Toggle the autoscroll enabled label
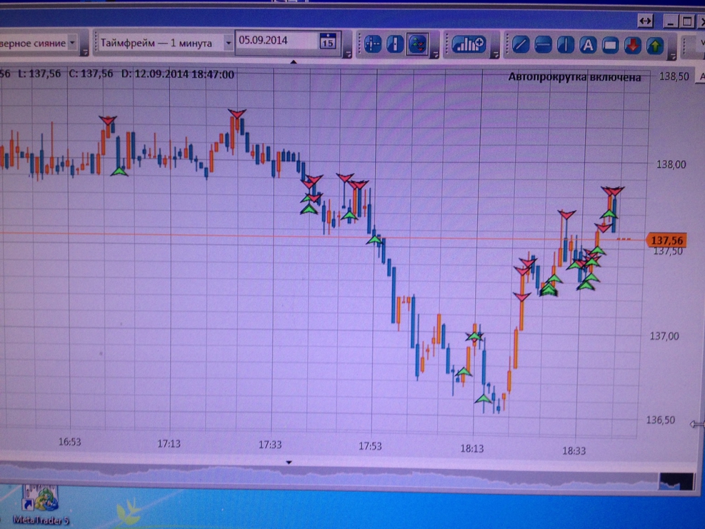Viewport: 705px width, 529px height. 574,77
